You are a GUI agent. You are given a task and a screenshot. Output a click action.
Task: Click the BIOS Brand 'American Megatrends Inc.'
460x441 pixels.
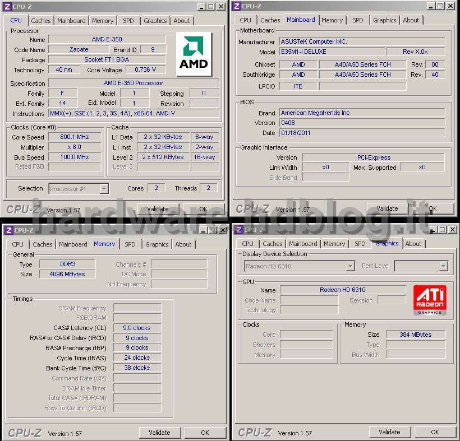362,113
